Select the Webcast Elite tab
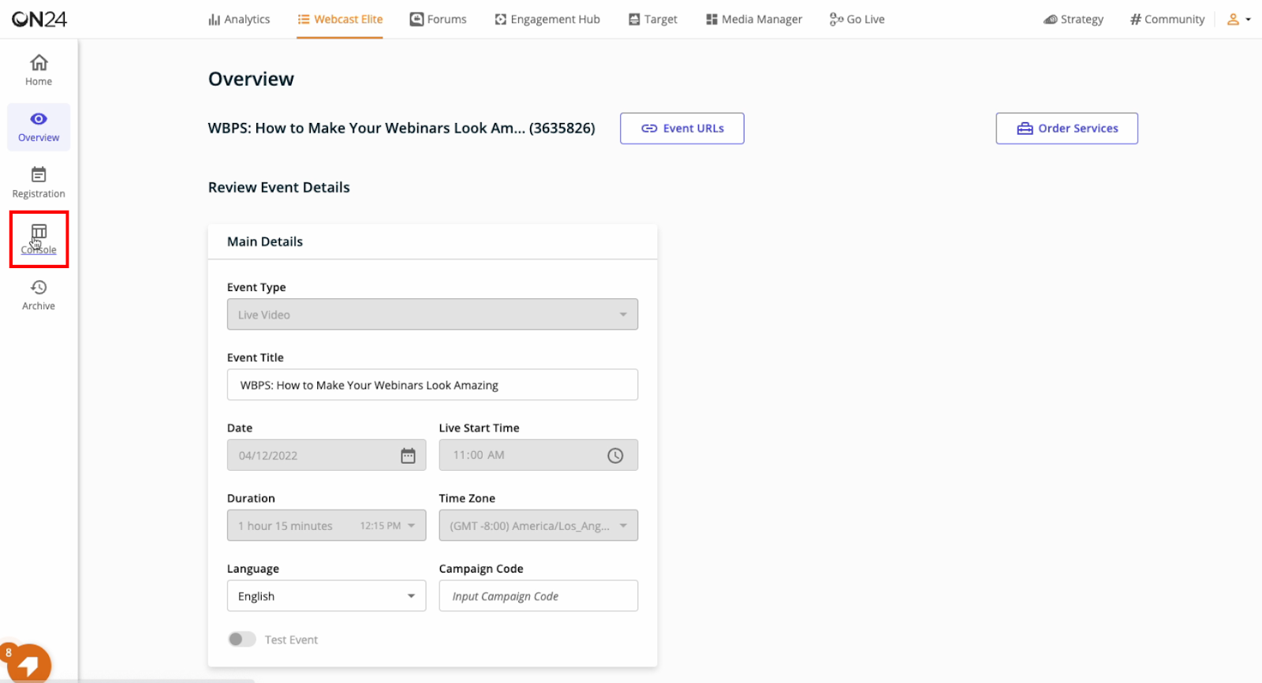The height and width of the screenshot is (683, 1262). pyautogui.click(x=340, y=20)
